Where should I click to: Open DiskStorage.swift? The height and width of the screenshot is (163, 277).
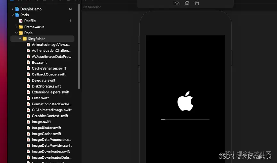click(46, 86)
